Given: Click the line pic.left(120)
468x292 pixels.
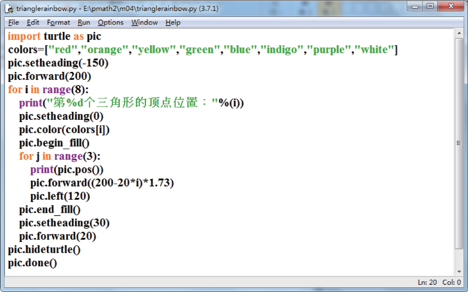Looking at the screenshot, I should coord(60,196).
